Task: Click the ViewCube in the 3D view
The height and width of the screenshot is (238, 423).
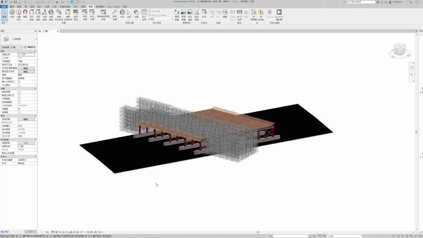Action: [399, 50]
